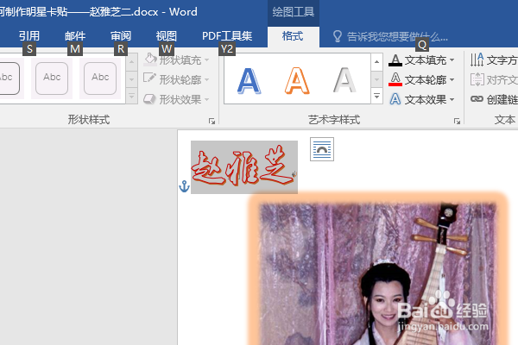Open the 形状轮廓 dropdown arrow
Viewport: 518px width, 345px height.
coord(207,80)
